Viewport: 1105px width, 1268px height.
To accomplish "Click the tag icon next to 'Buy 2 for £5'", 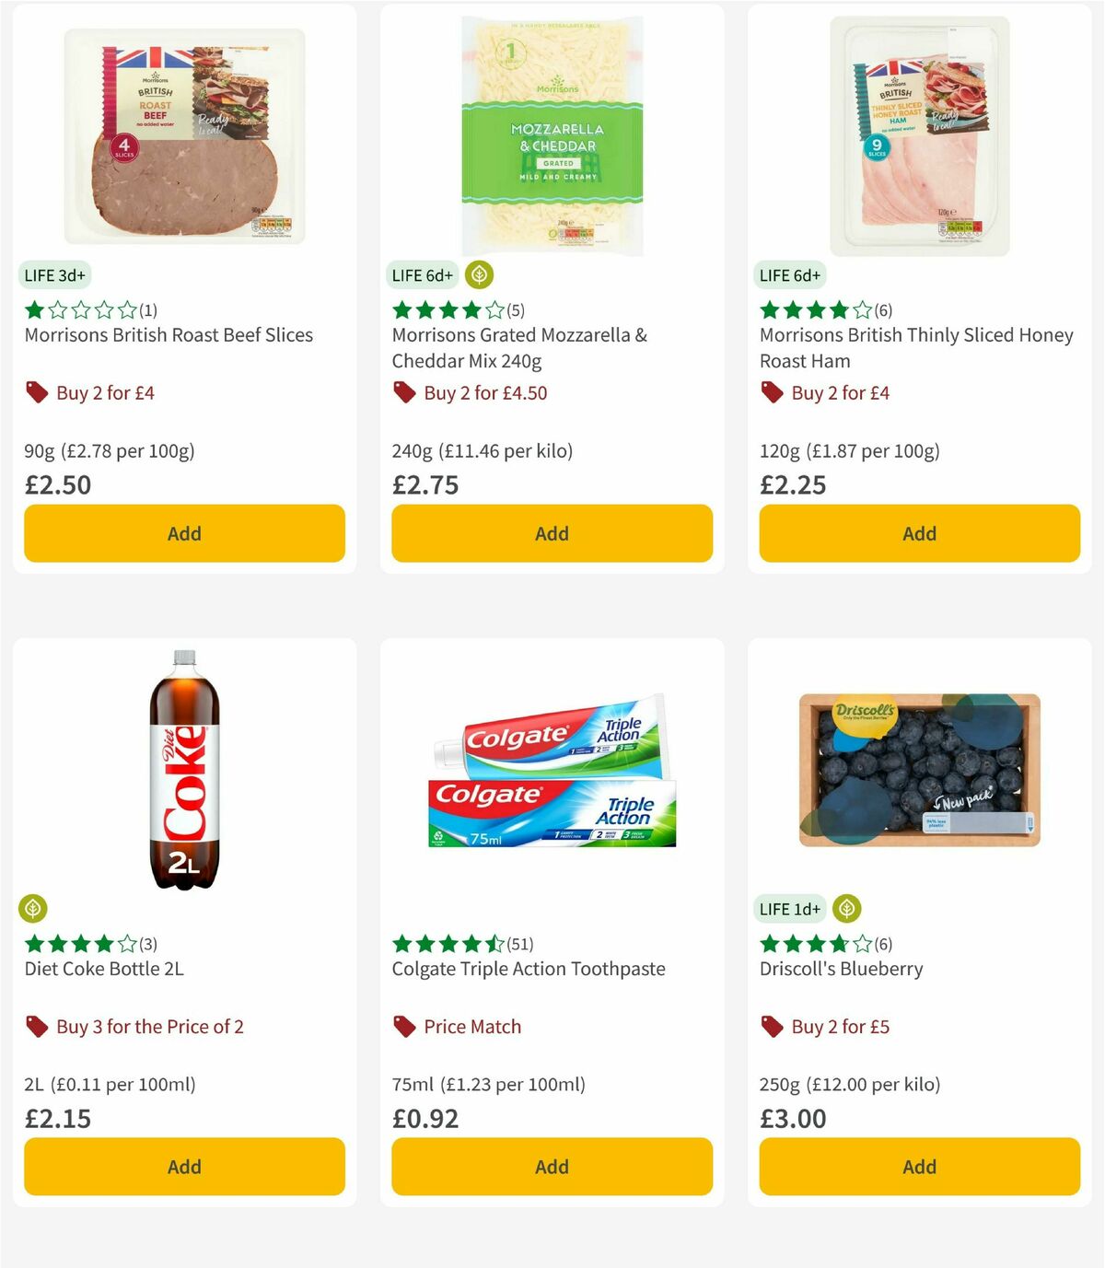I will 772,1026.
